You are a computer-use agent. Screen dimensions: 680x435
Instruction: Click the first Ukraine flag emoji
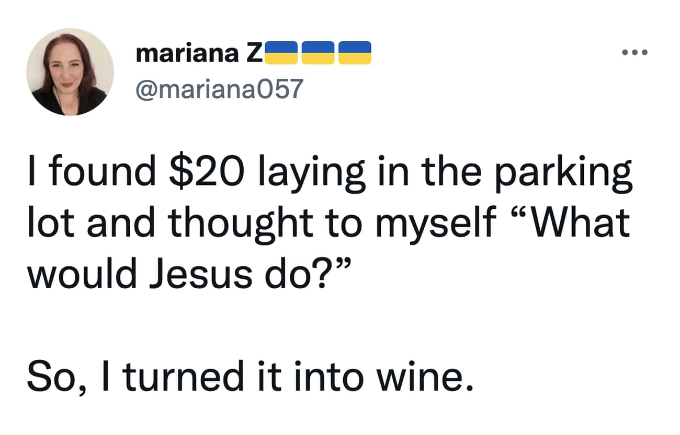coord(281,53)
